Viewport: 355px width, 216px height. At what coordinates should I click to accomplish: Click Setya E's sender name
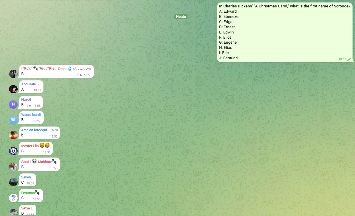[27, 208]
